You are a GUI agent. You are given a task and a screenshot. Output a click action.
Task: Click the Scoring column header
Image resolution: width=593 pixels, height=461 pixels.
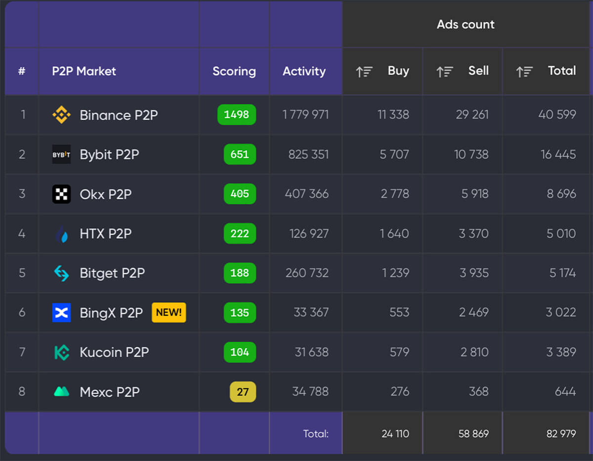tap(234, 71)
